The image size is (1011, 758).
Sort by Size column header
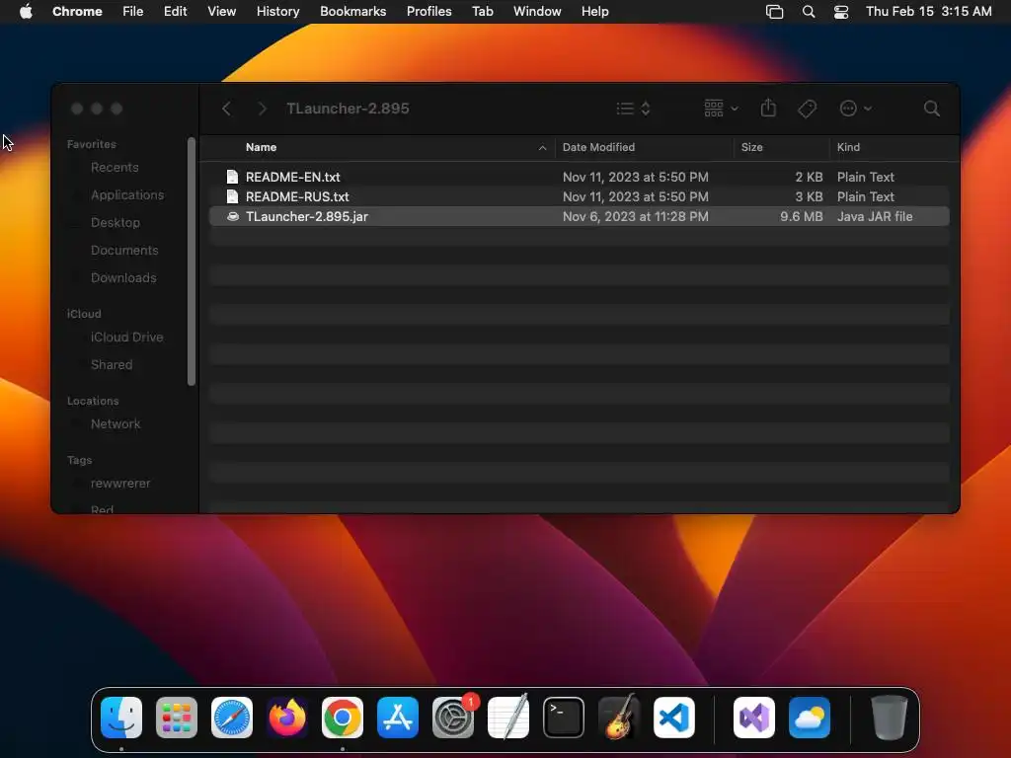(x=751, y=147)
